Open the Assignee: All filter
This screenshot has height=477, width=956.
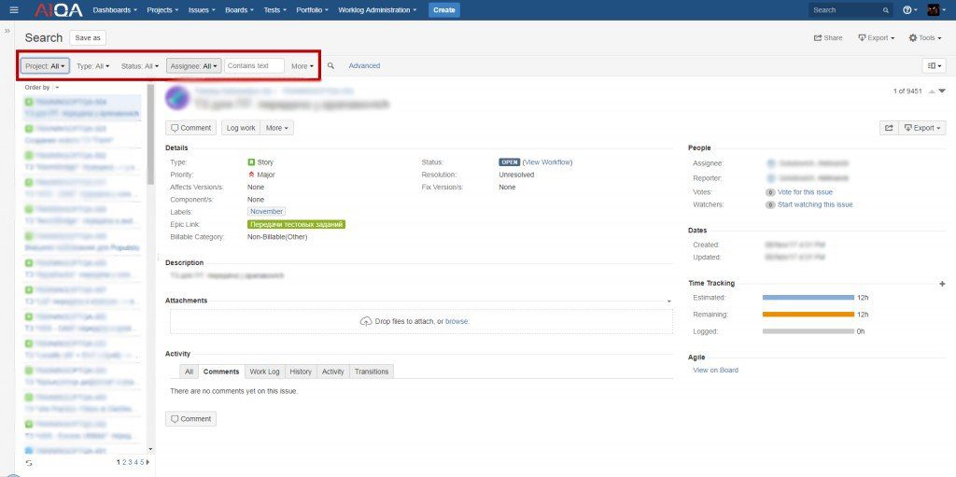(194, 66)
